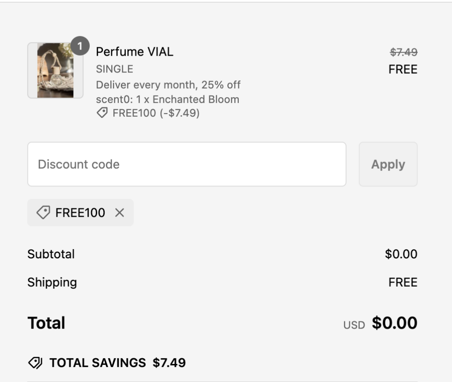452x382 pixels.
Task: Click the TOTAL SAVINGS tag icon
Action: 35,363
